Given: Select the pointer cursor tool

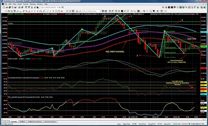Looking at the screenshot, I should [151, 11].
